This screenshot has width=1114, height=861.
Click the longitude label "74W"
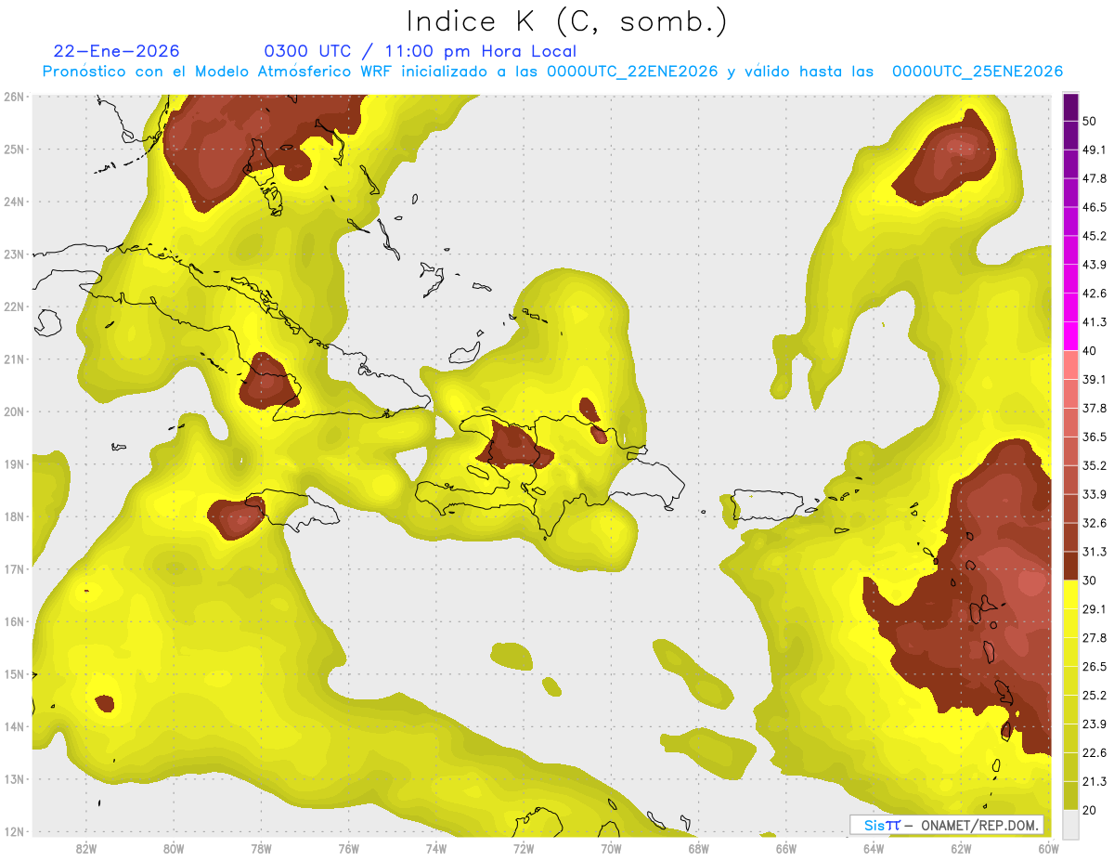(x=436, y=849)
